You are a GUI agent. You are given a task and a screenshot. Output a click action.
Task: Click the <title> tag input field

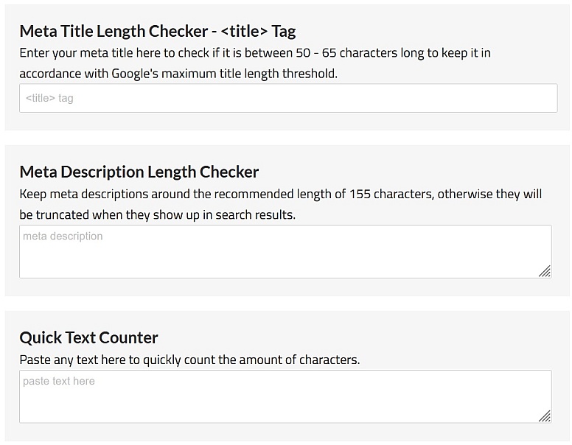(x=287, y=98)
